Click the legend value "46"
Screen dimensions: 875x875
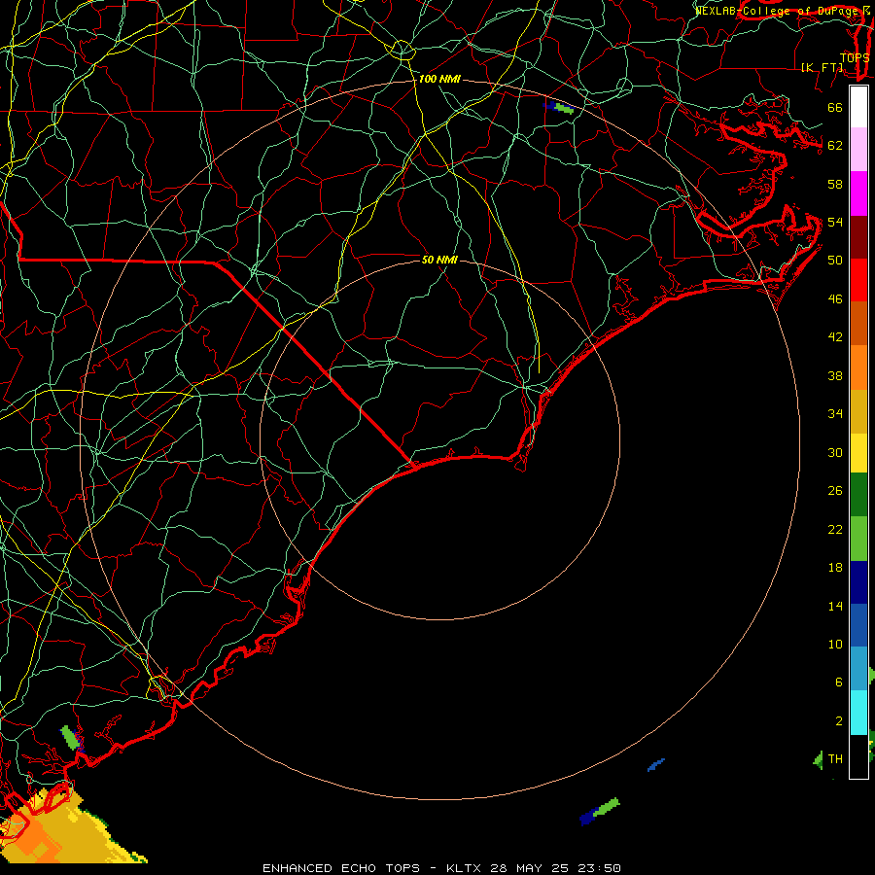[835, 299]
